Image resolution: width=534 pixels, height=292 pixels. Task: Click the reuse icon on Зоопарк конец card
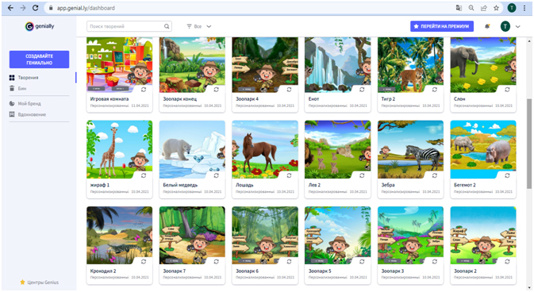coord(217,90)
